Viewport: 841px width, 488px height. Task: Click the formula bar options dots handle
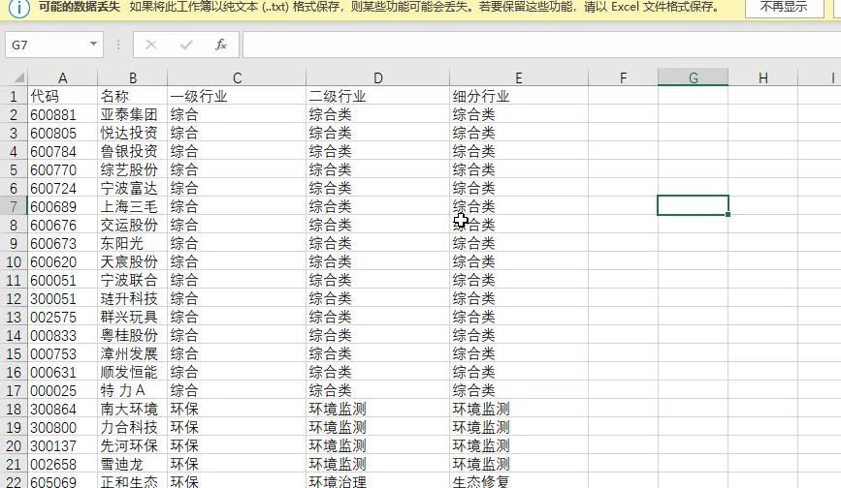[118, 45]
